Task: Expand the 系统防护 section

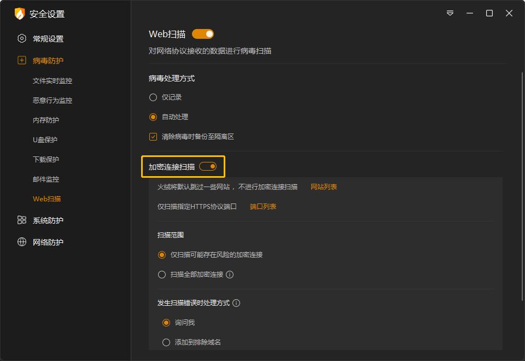Action: [x=48, y=220]
